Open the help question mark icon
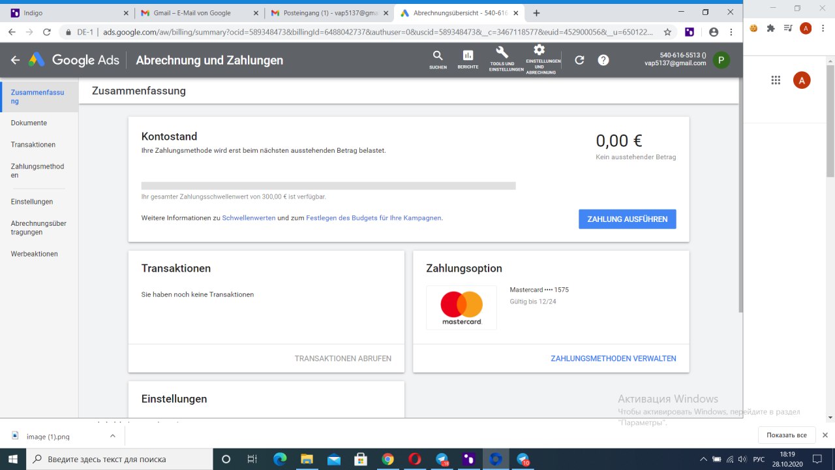This screenshot has width=835, height=470. pos(603,60)
